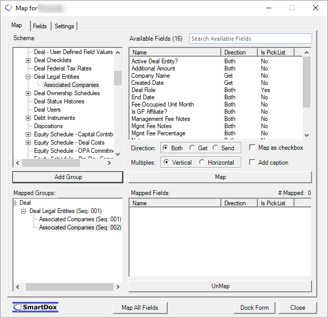
Task: Click the Dock Form button
Action: (x=254, y=308)
